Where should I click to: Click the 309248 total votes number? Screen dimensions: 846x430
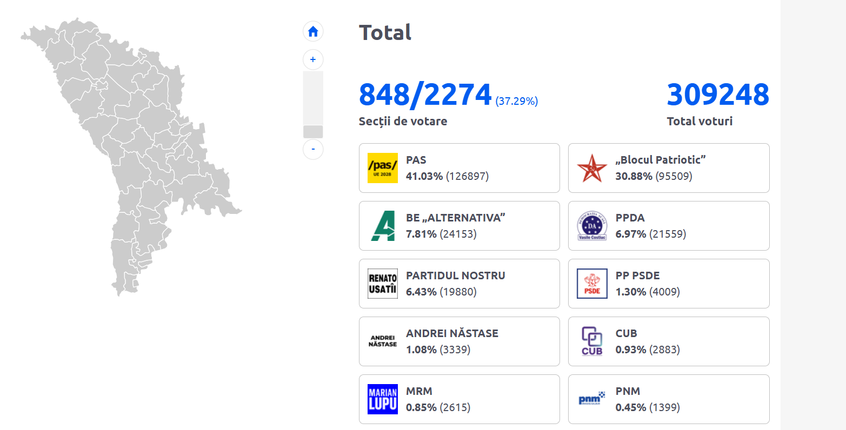(x=717, y=95)
